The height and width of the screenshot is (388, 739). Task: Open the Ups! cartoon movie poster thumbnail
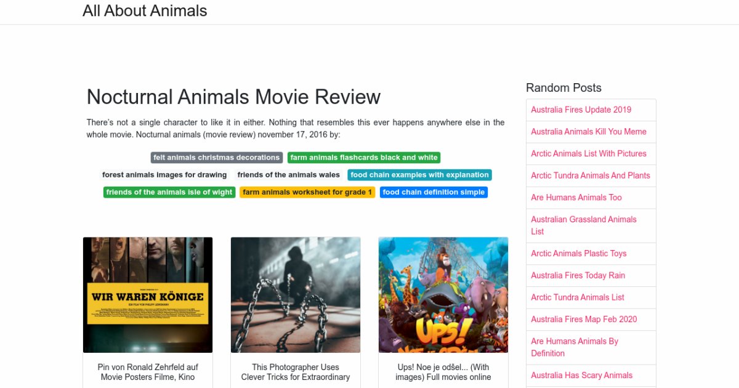coord(443,294)
